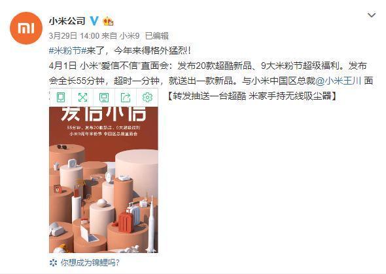Image resolution: width=386 pixels, height=274 pixels.
Task: Open the @小米王川 mention link
Action: coord(338,81)
